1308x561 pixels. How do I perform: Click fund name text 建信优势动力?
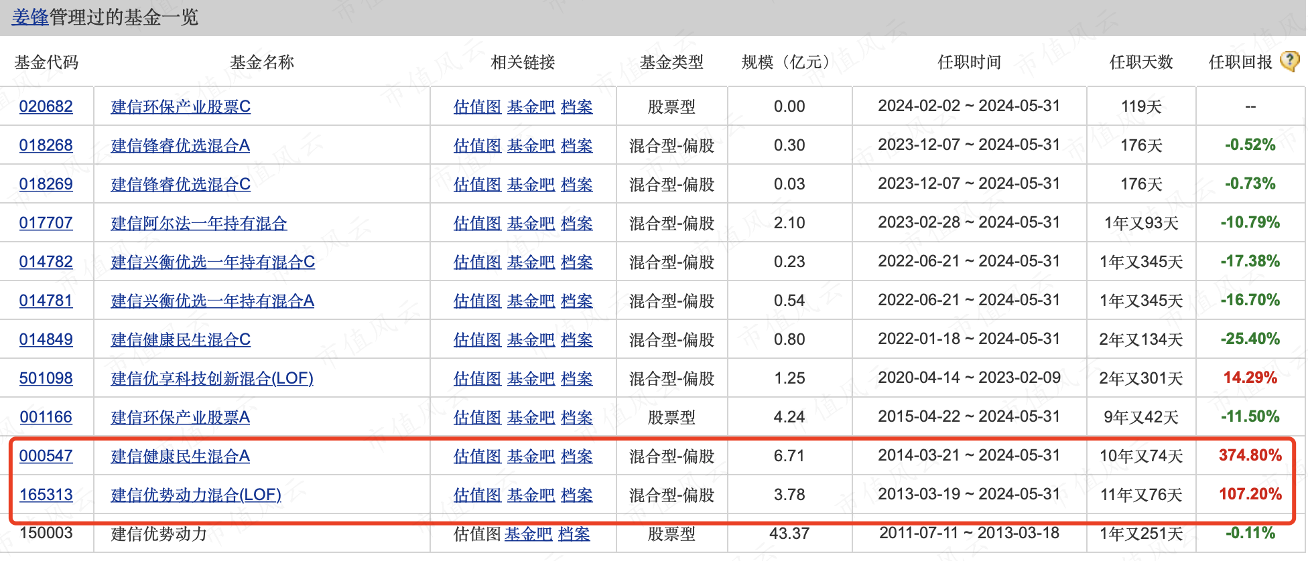click(159, 534)
